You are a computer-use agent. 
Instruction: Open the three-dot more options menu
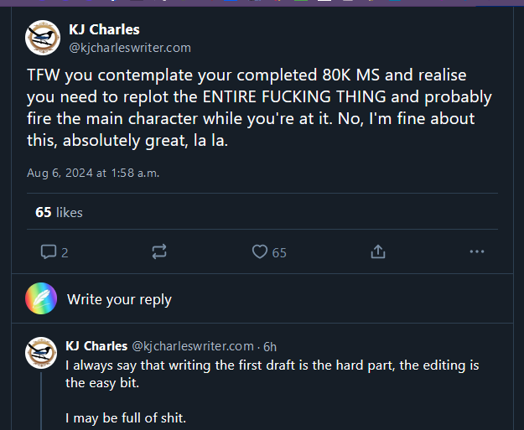tap(476, 251)
